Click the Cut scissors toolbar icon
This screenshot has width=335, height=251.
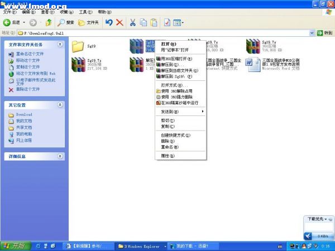[133, 22]
